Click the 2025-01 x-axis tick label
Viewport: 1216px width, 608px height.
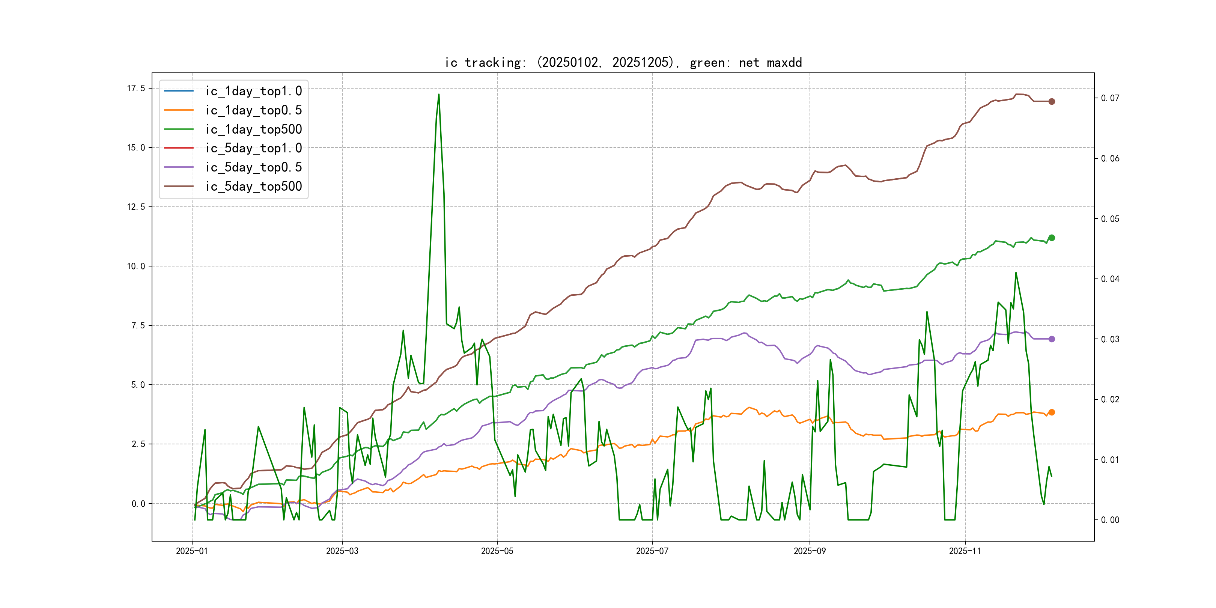click(x=192, y=551)
